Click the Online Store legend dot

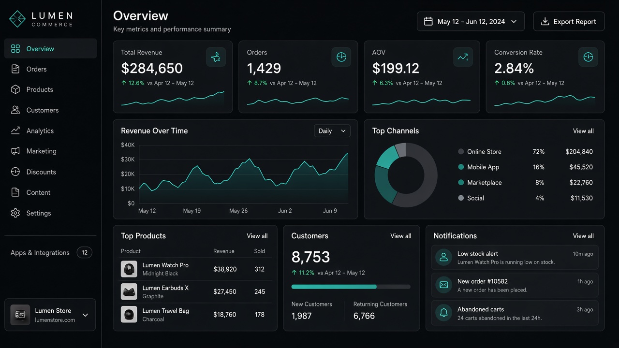tap(461, 152)
